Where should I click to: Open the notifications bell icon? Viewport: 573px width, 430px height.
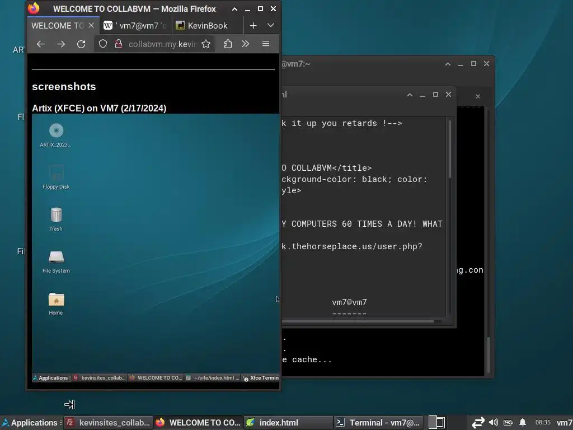[x=523, y=422]
